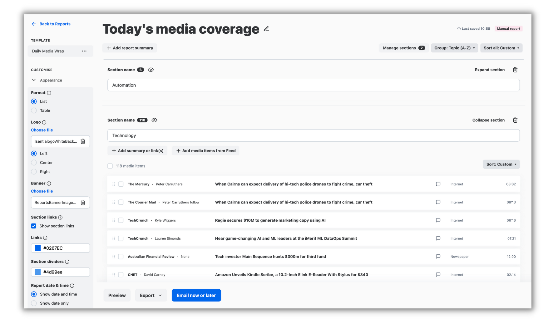
Task: Click the info icon next to Format
Action: tap(49, 93)
